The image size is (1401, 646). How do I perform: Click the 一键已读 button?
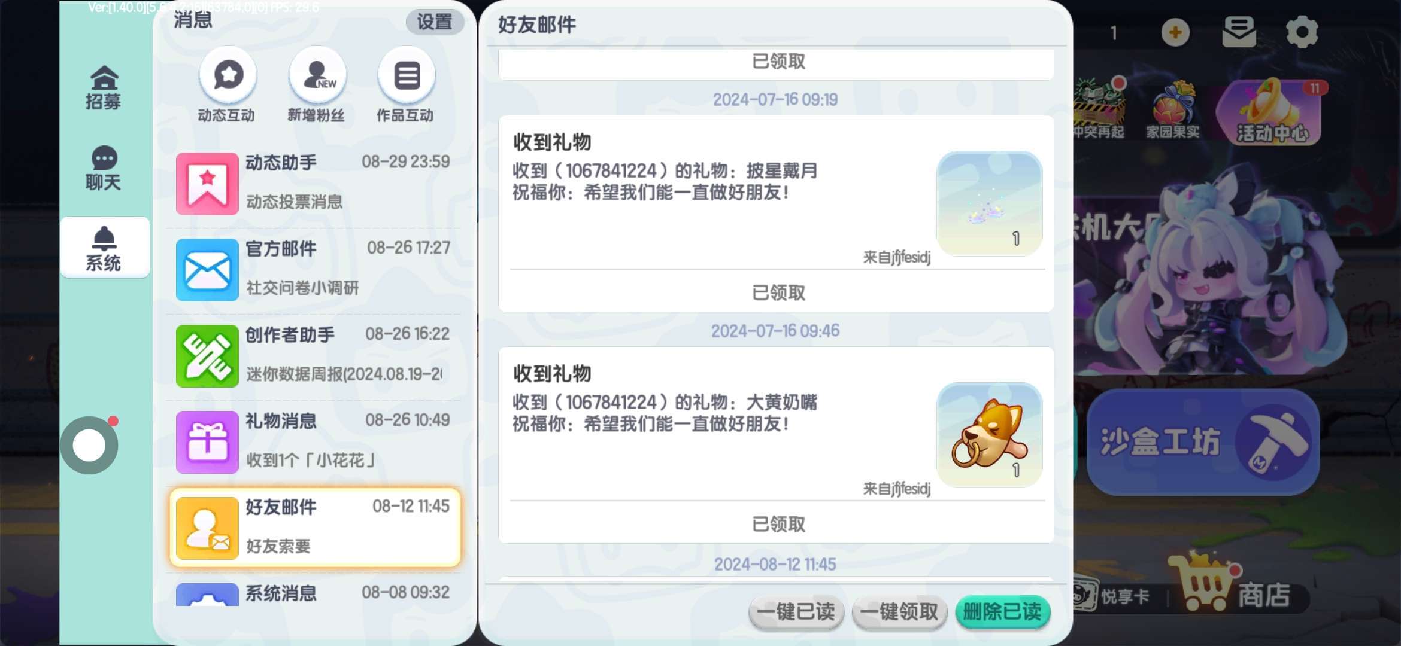[x=796, y=612]
